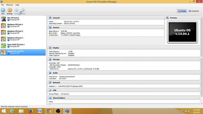Click the Network section icon
203x114 pixels.
pos(50,82)
